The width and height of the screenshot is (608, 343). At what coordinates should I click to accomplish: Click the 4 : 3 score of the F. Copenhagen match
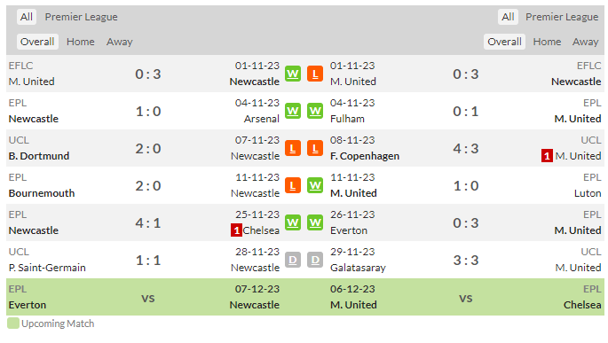tap(466, 149)
